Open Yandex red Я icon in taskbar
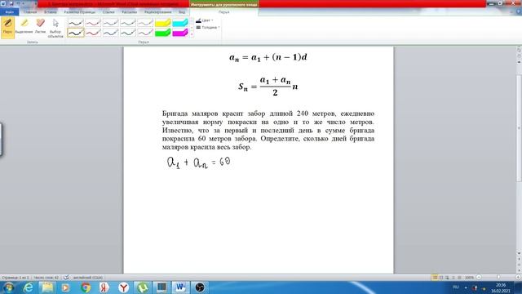The width and height of the screenshot is (522, 294). (x=104, y=287)
